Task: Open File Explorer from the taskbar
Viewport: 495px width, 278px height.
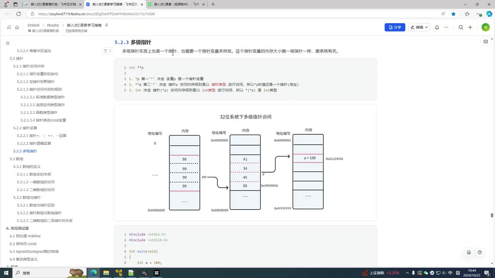Action: click(x=106, y=273)
